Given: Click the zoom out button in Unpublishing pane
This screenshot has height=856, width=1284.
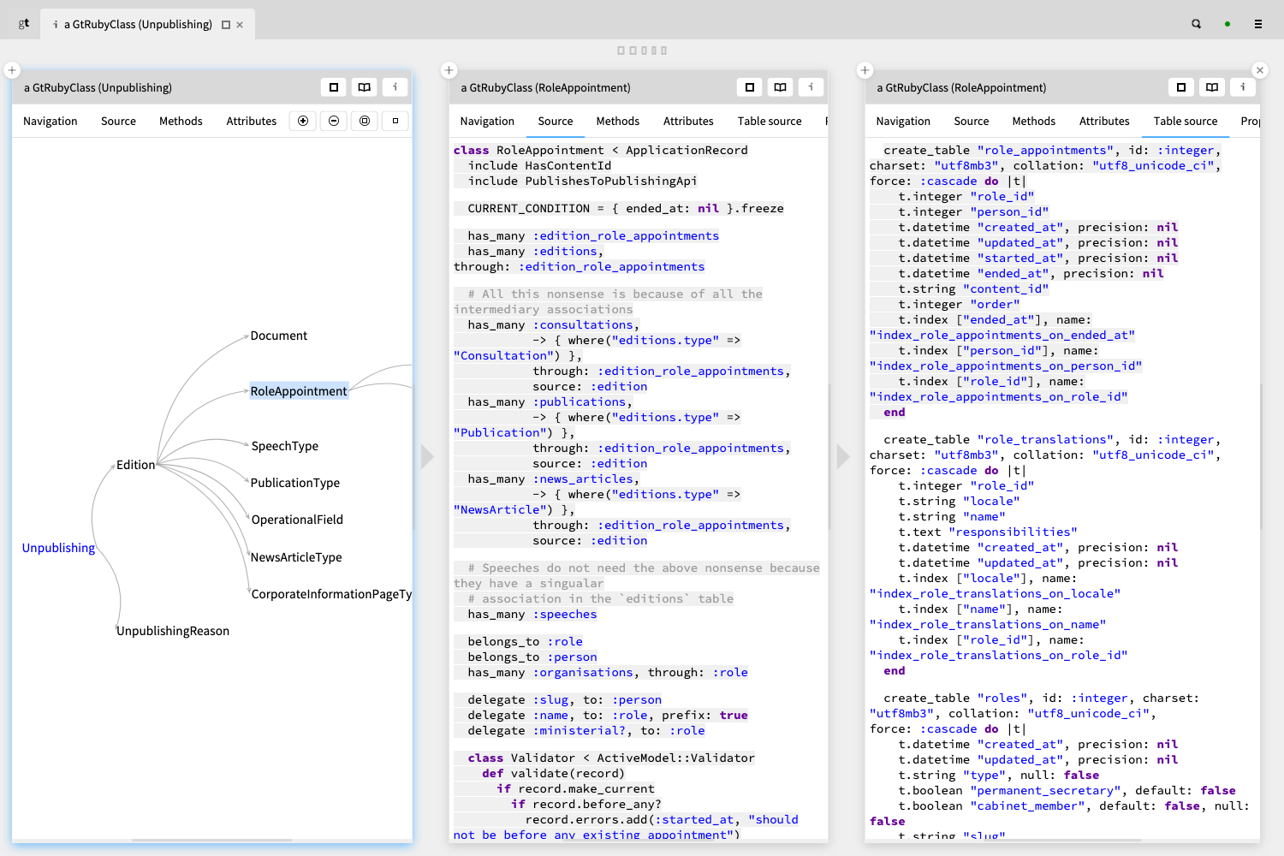Looking at the screenshot, I should pyautogui.click(x=334, y=122).
